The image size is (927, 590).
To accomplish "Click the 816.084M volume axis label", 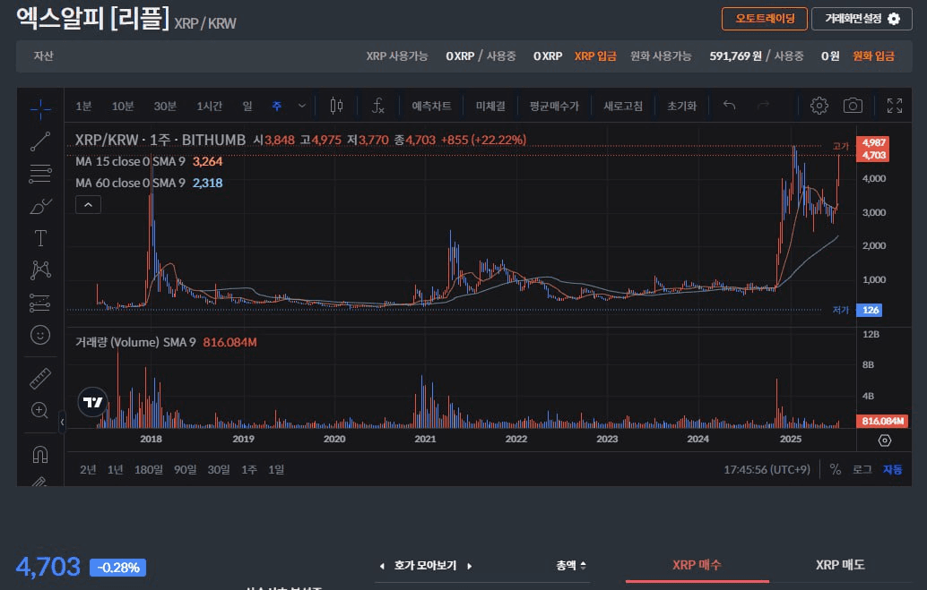I will click(x=882, y=421).
